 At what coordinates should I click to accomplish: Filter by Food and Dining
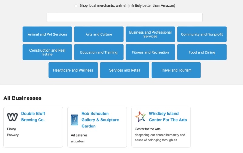202,52
